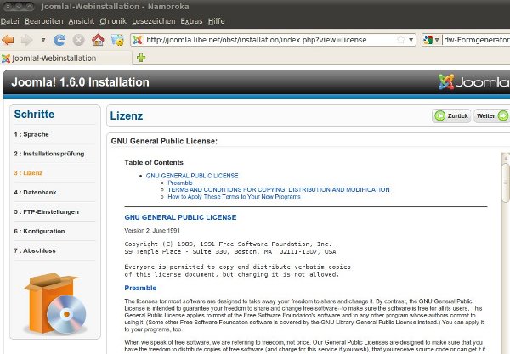The image size is (510, 354).
Task: Click the browser Back arrow button
Action: click(x=8, y=40)
